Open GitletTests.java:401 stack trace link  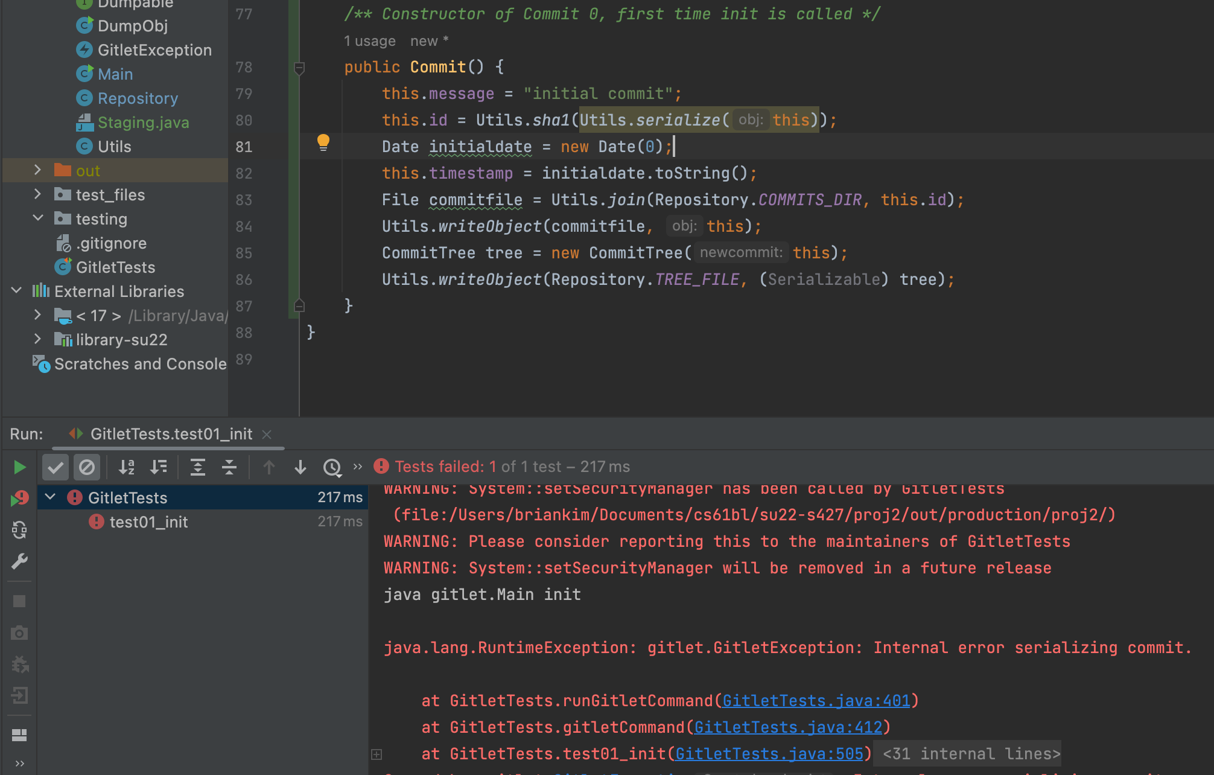tap(816, 701)
